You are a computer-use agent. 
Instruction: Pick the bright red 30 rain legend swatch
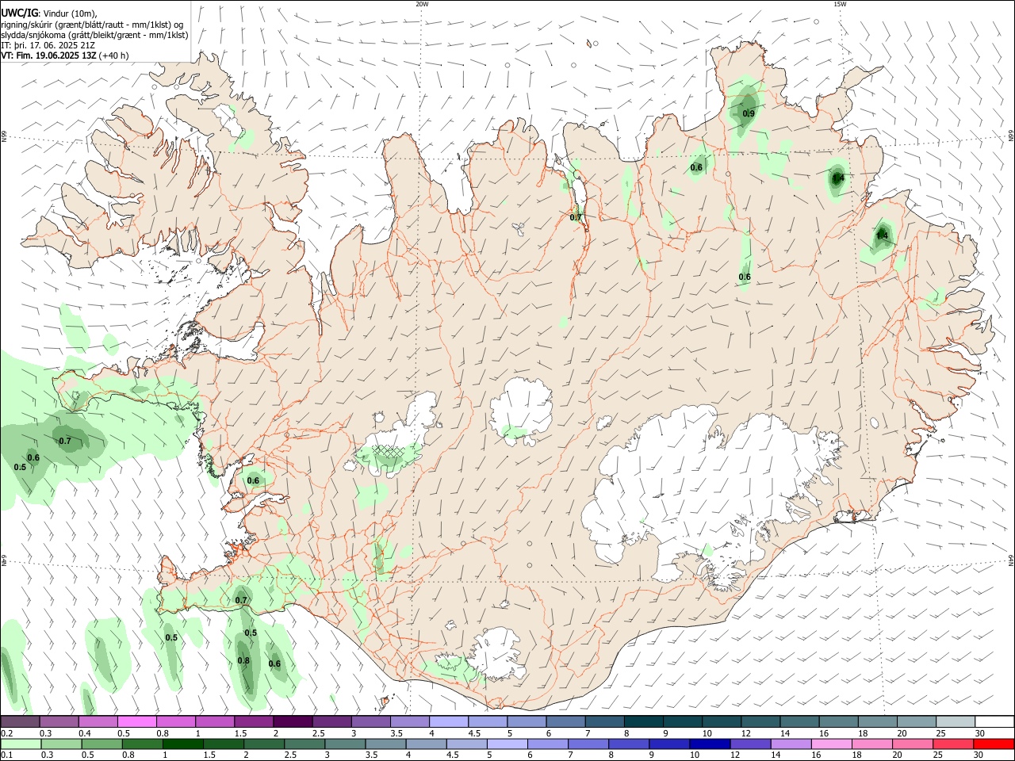(x=994, y=744)
